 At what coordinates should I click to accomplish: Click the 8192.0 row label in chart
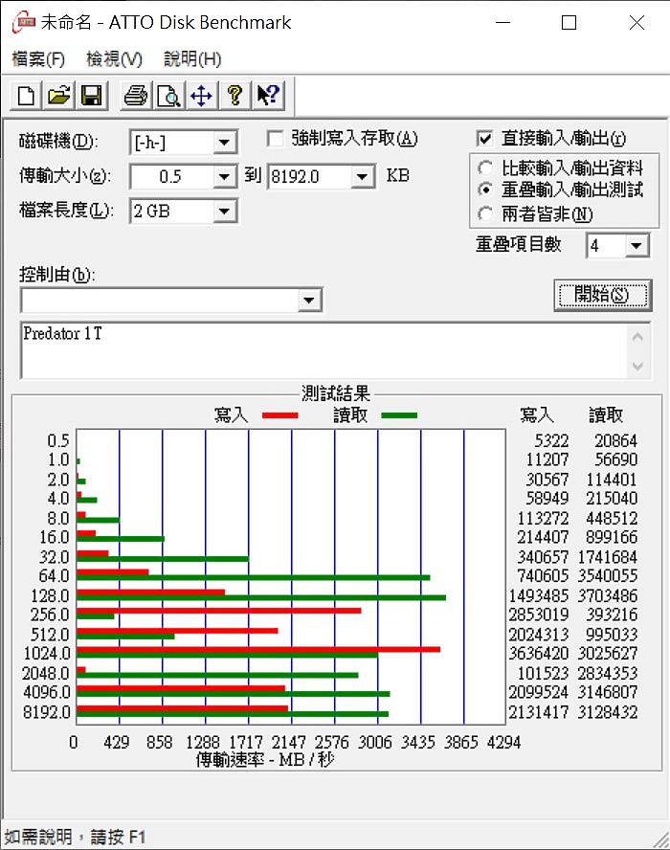pyautogui.click(x=47, y=712)
